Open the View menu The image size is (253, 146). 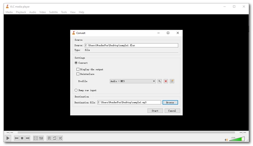(73, 12)
